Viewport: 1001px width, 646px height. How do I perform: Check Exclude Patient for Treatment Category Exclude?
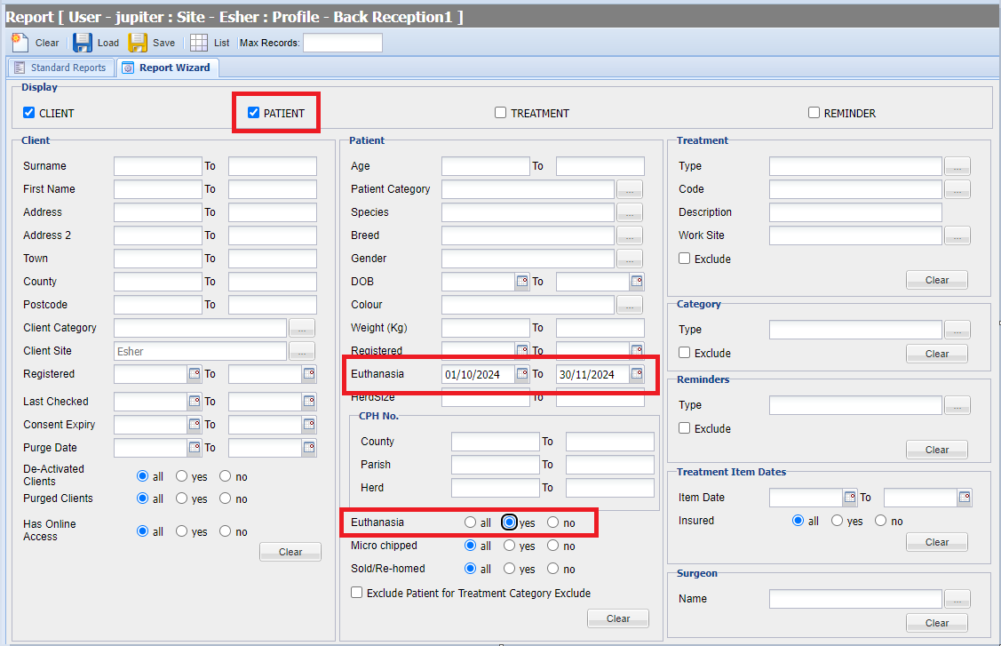pos(357,593)
